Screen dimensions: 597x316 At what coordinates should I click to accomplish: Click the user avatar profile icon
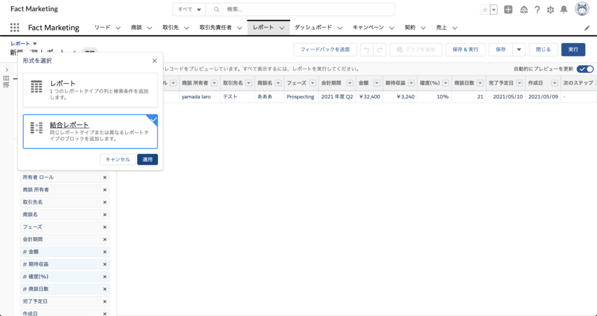click(582, 9)
